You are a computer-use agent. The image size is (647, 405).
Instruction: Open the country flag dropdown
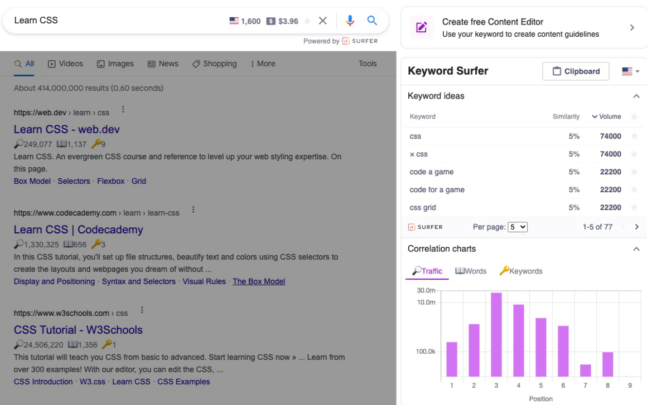click(x=630, y=71)
